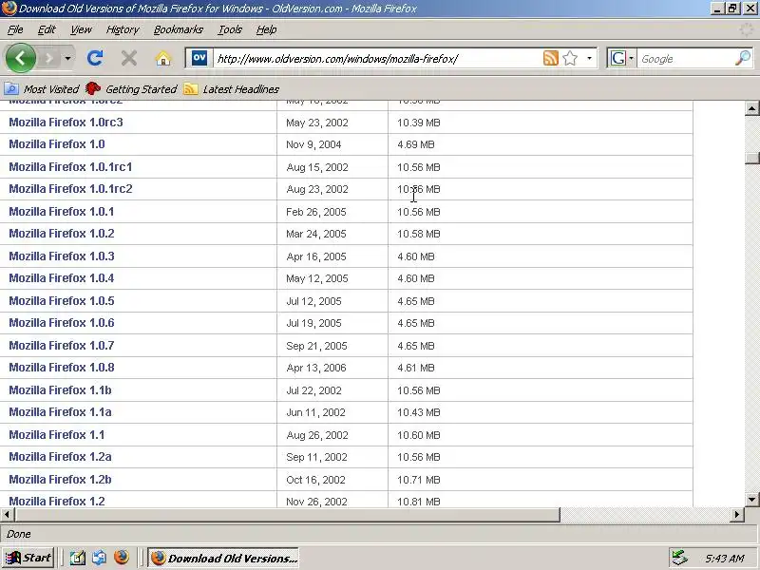Viewport: 760px width, 570px height.
Task: Click the vertical scrollbar up arrow
Action: pos(751,108)
